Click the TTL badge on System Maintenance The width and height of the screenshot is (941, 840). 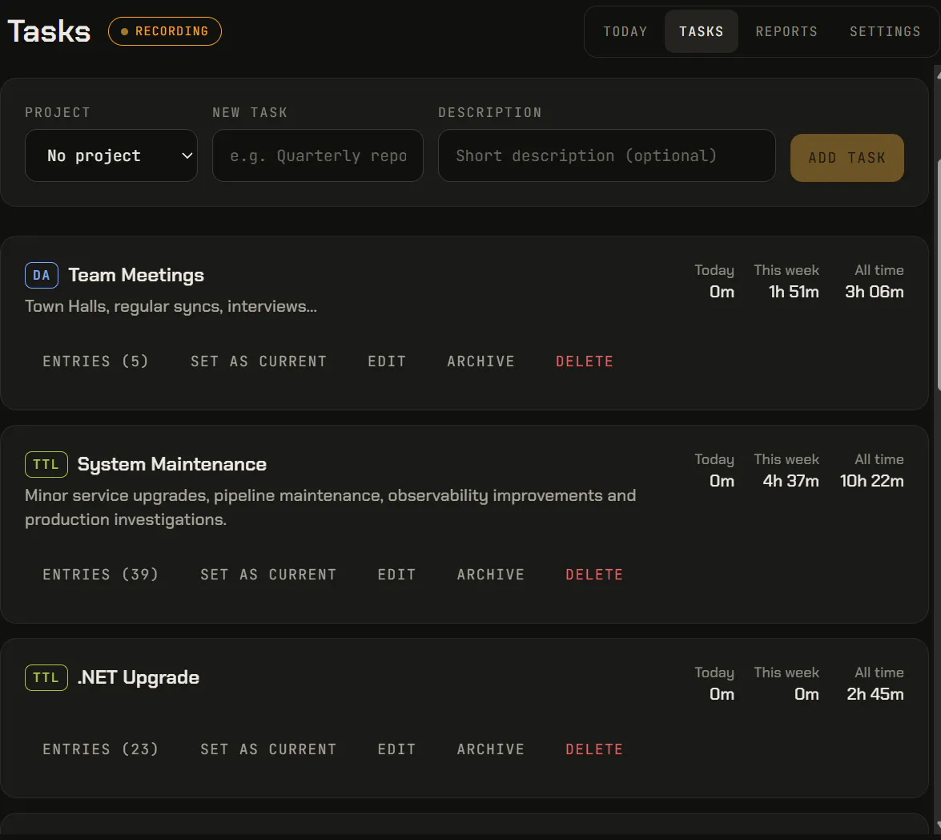click(46, 465)
